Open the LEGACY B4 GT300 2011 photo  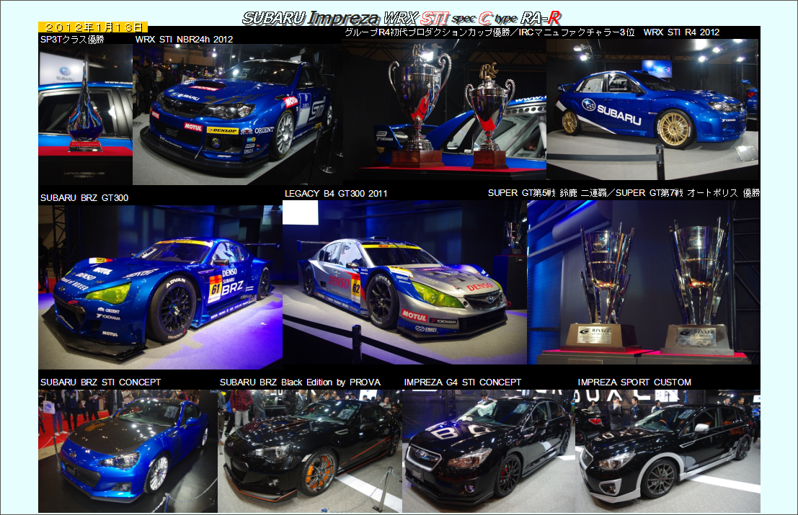[x=404, y=282]
